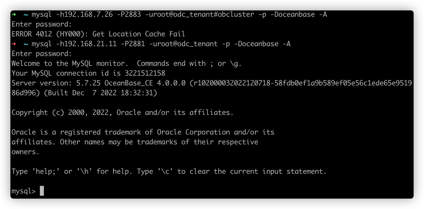Click the first Enter password: line
The width and height of the screenshot is (424, 209).
point(42,24)
